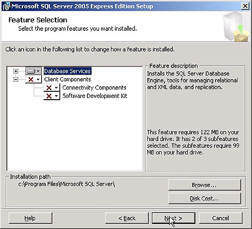Open the Client Components red X dropdown
Viewport: 252px width, 229px height.
34,80
